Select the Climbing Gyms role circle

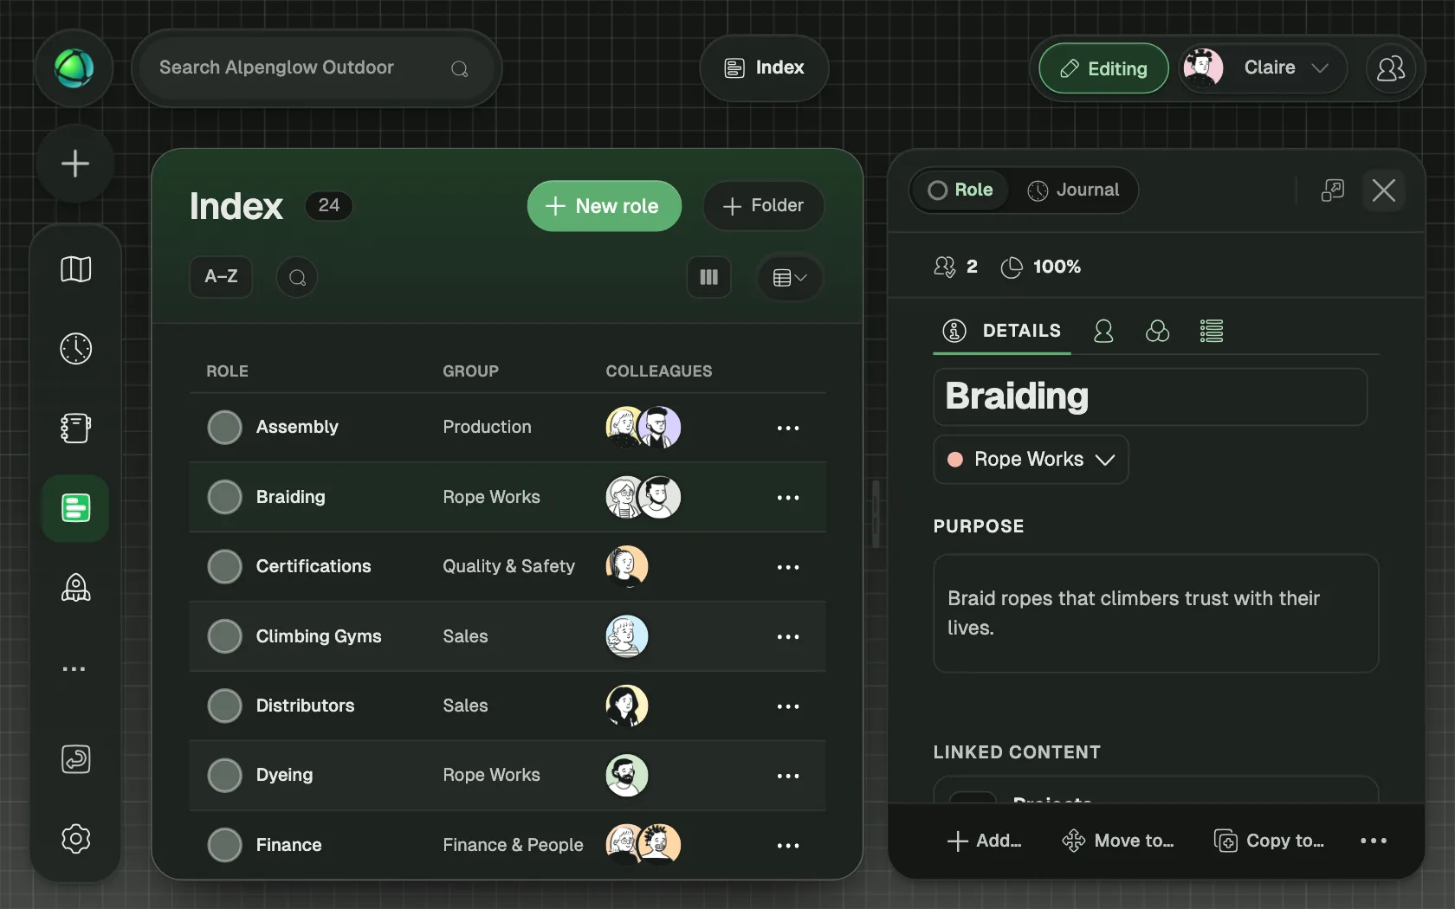coord(224,636)
